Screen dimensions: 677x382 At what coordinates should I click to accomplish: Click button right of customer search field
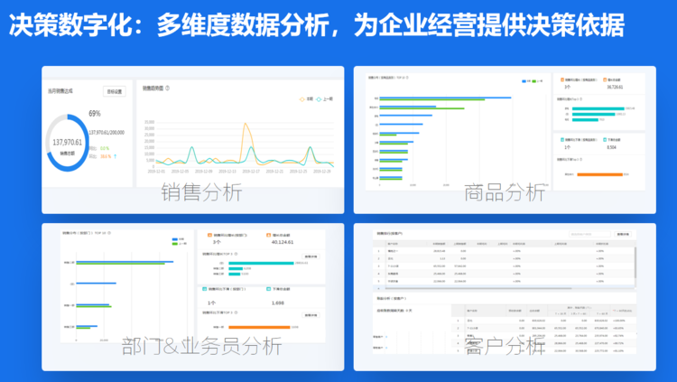pos(625,234)
